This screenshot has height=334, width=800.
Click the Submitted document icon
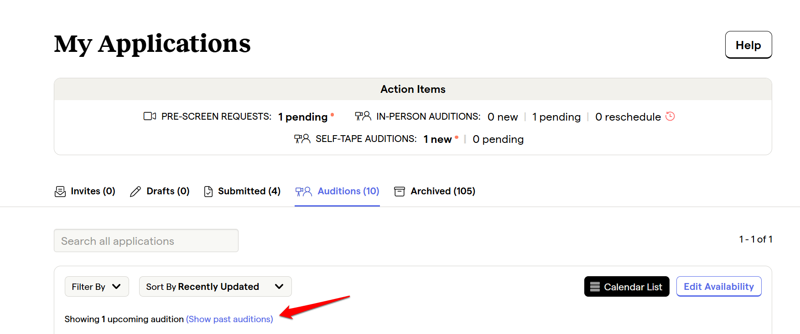pyautogui.click(x=208, y=192)
